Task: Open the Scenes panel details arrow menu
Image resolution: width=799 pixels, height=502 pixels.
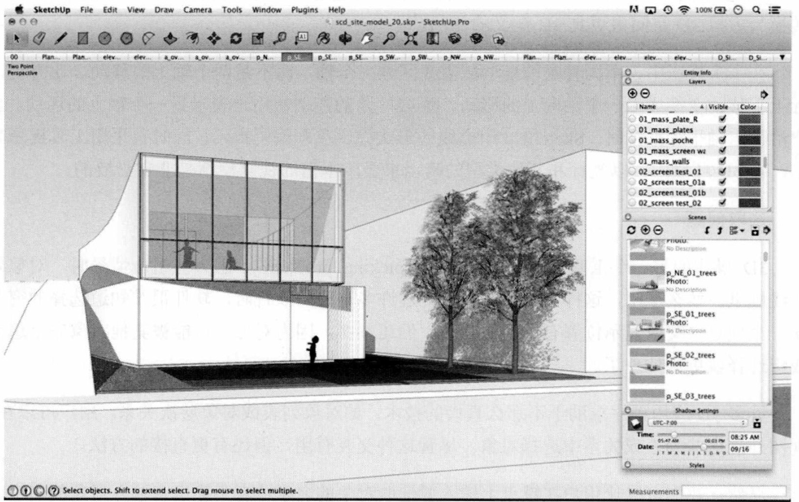Action: (767, 230)
